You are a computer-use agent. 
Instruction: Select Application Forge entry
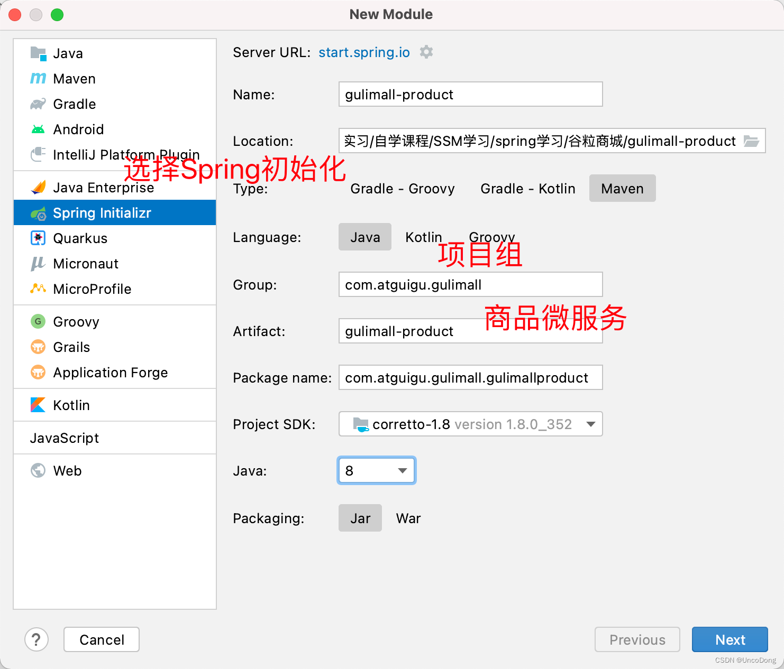tap(115, 373)
